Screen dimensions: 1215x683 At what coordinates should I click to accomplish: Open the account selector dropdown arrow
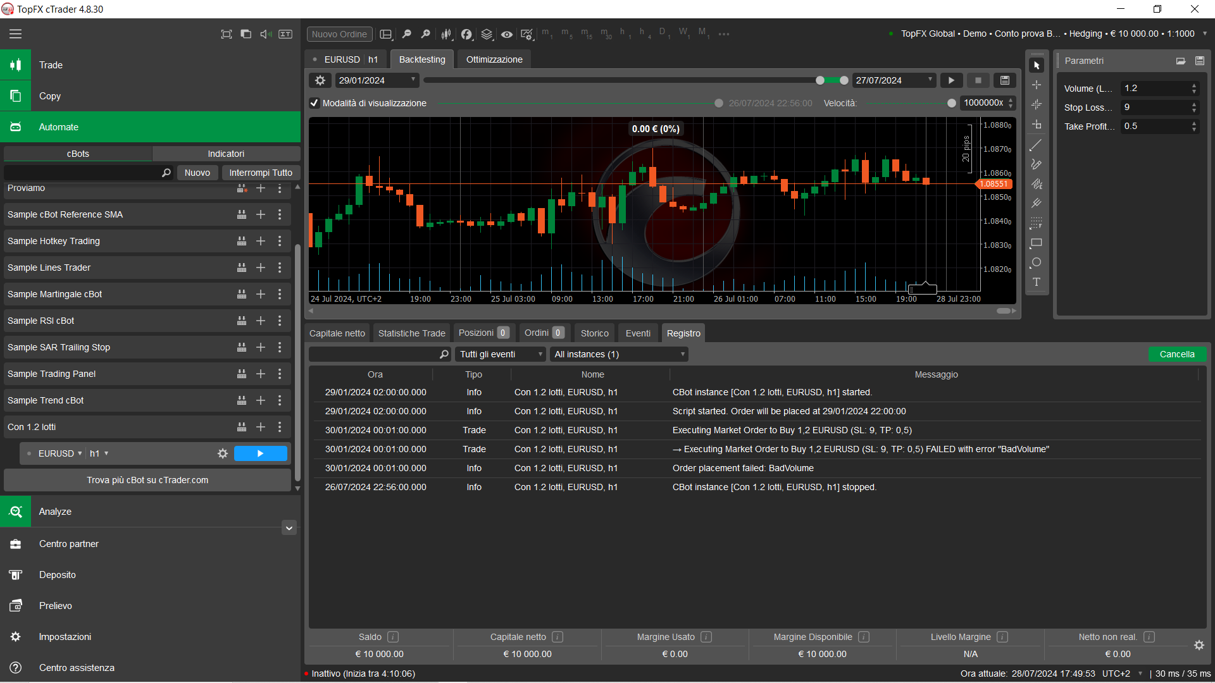[x=1204, y=34]
